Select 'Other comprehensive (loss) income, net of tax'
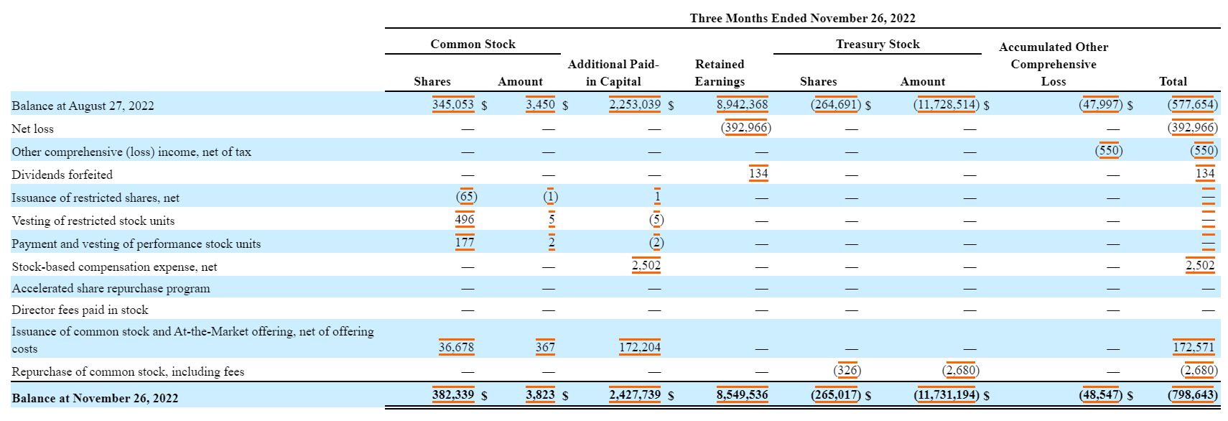Image resolution: width=1228 pixels, height=421 pixels. coord(131,152)
